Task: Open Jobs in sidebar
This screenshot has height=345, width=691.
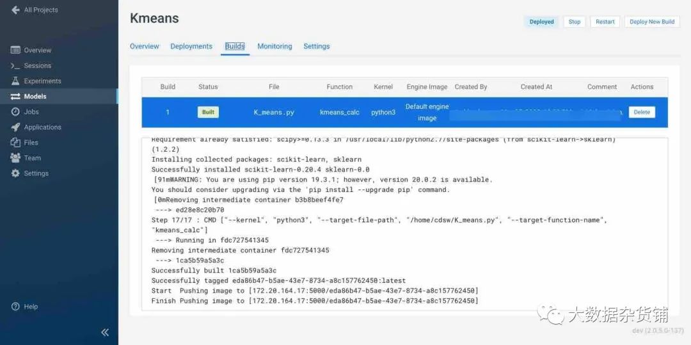Action: 31,112
